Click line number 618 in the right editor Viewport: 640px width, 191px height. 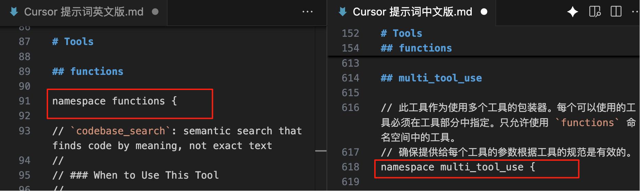tap(351, 167)
